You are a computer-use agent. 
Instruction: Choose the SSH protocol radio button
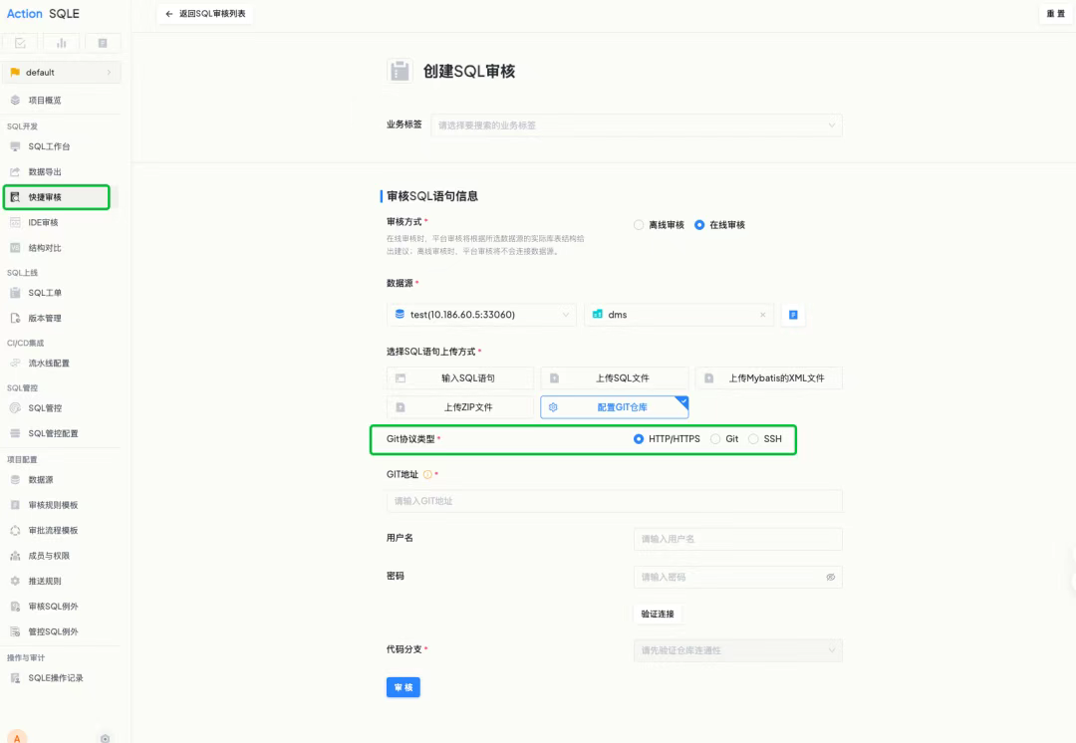pos(753,439)
